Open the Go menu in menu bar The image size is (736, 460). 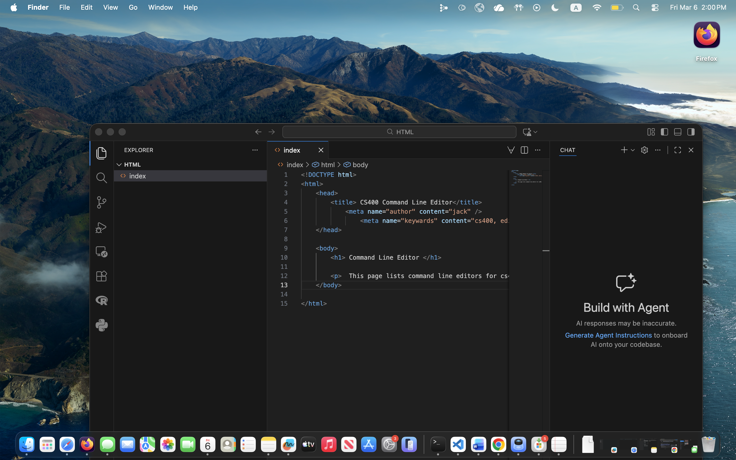133,7
